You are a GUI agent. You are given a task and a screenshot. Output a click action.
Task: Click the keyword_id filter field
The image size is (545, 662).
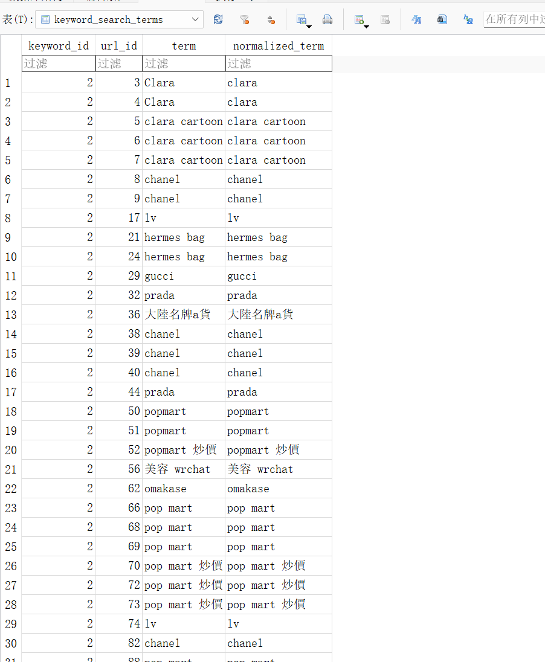pos(59,63)
